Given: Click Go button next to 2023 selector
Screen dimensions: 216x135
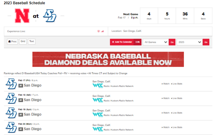Looking at the screenshot, I should pyautogui.click(x=206, y=42).
